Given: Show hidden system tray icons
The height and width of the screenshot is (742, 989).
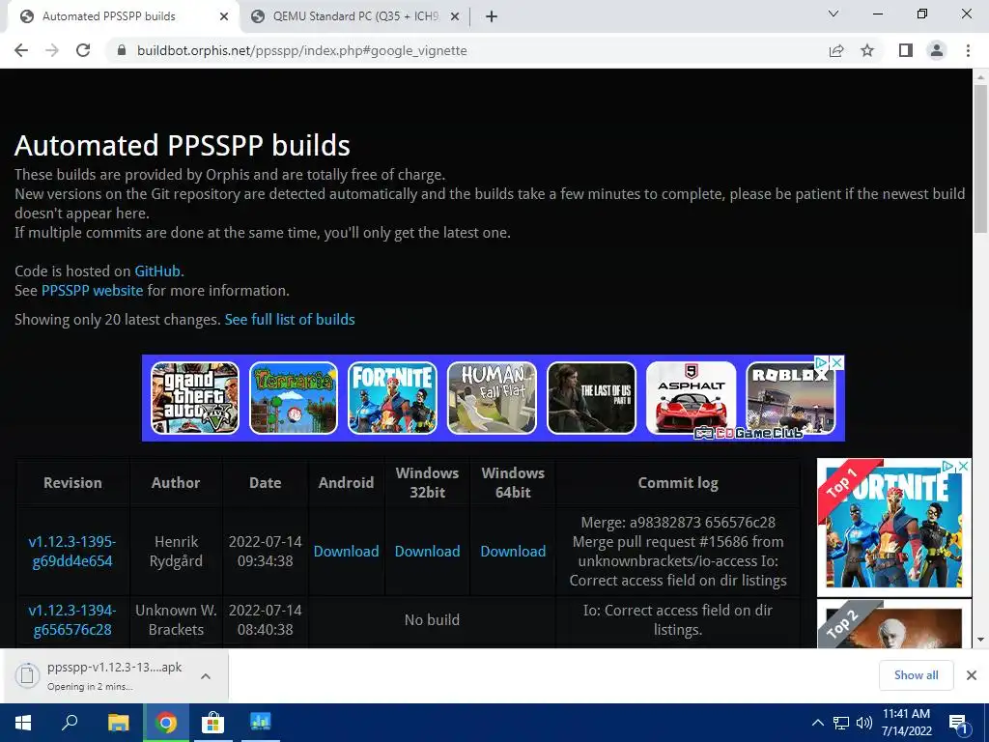Looking at the screenshot, I should pyautogui.click(x=817, y=723).
